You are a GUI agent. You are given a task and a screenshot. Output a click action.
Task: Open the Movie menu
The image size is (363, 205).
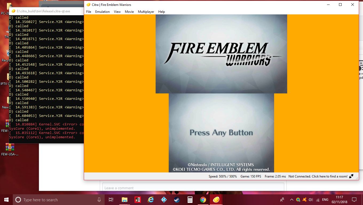129,12
